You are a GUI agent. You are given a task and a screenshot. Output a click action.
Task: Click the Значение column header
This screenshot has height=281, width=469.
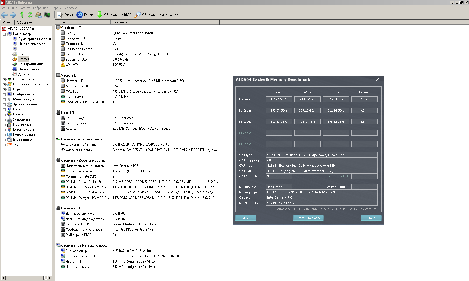pyautogui.click(x=165, y=22)
